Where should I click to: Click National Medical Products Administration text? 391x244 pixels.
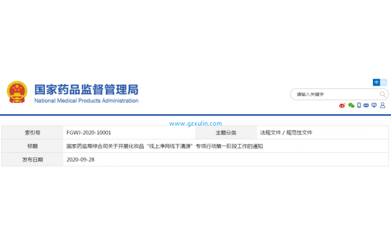pos(87,101)
